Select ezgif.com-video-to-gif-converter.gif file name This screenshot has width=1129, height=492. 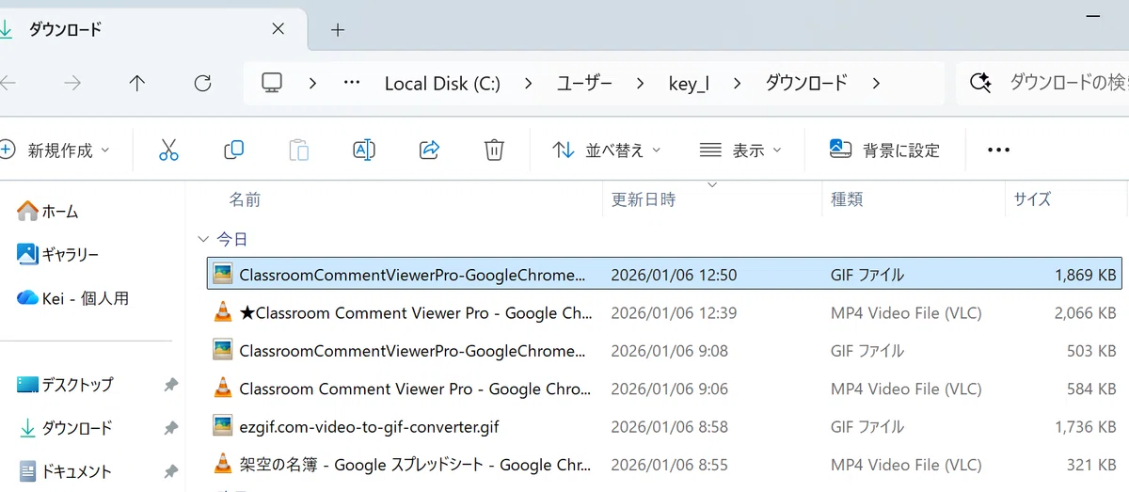click(x=369, y=426)
